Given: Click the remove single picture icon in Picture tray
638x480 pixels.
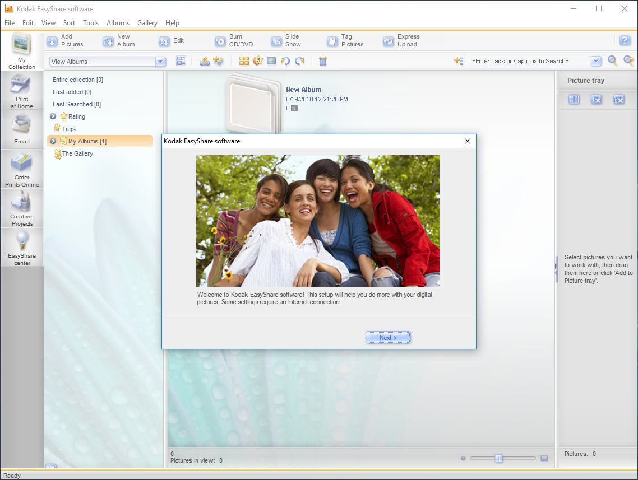Looking at the screenshot, I should pyautogui.click(x=597, y=99).
